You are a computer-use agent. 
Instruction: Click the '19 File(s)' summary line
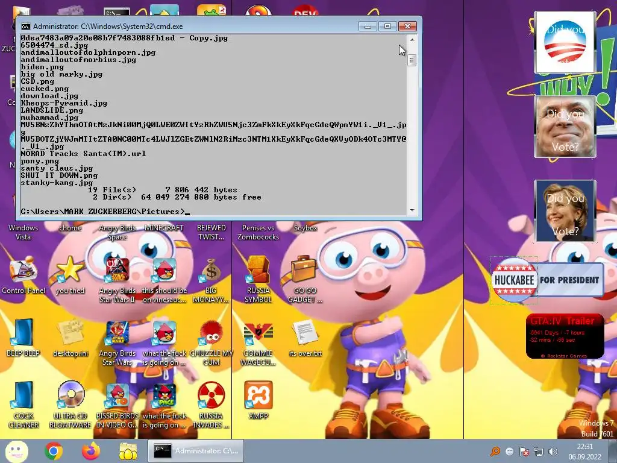(163, 190)
